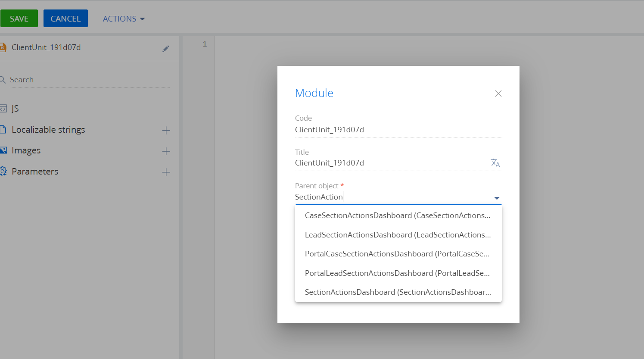Click the Localizable strings document icon

[x=3, y=129]
